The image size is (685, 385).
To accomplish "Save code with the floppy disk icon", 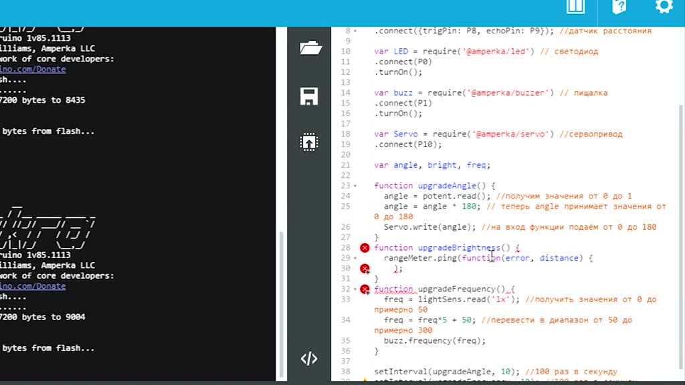I will (x=309, y=96).
